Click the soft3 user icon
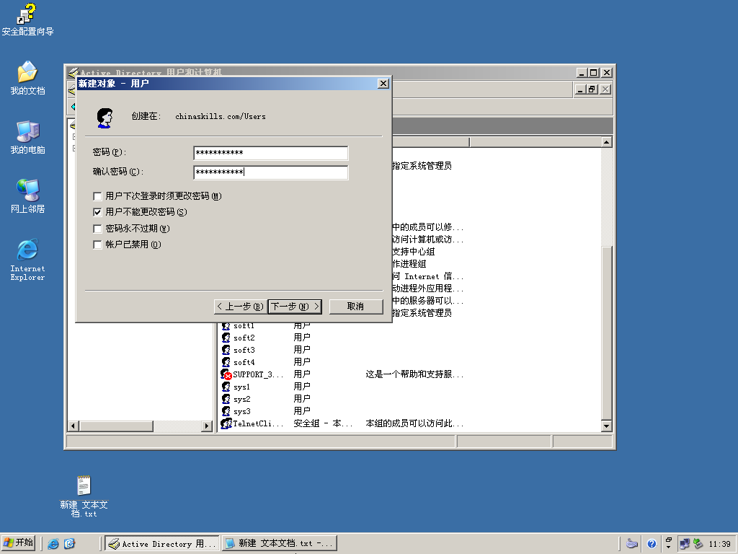The width and height of the screenshot is (738, 554). click(226, 350)
